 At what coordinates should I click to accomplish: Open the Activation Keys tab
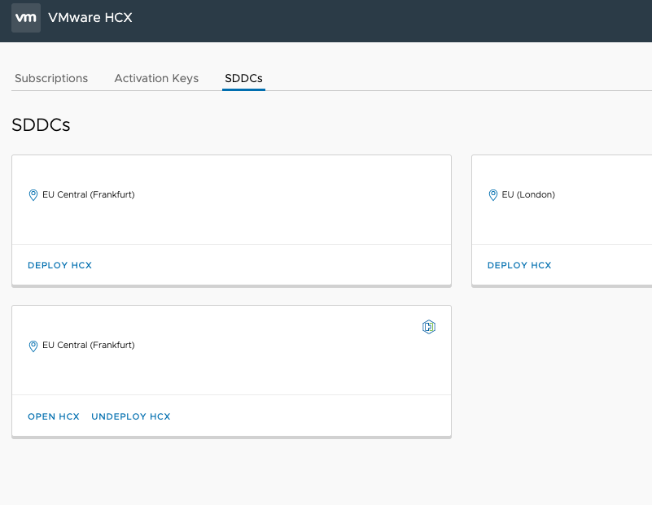click(x=156, y=78)
